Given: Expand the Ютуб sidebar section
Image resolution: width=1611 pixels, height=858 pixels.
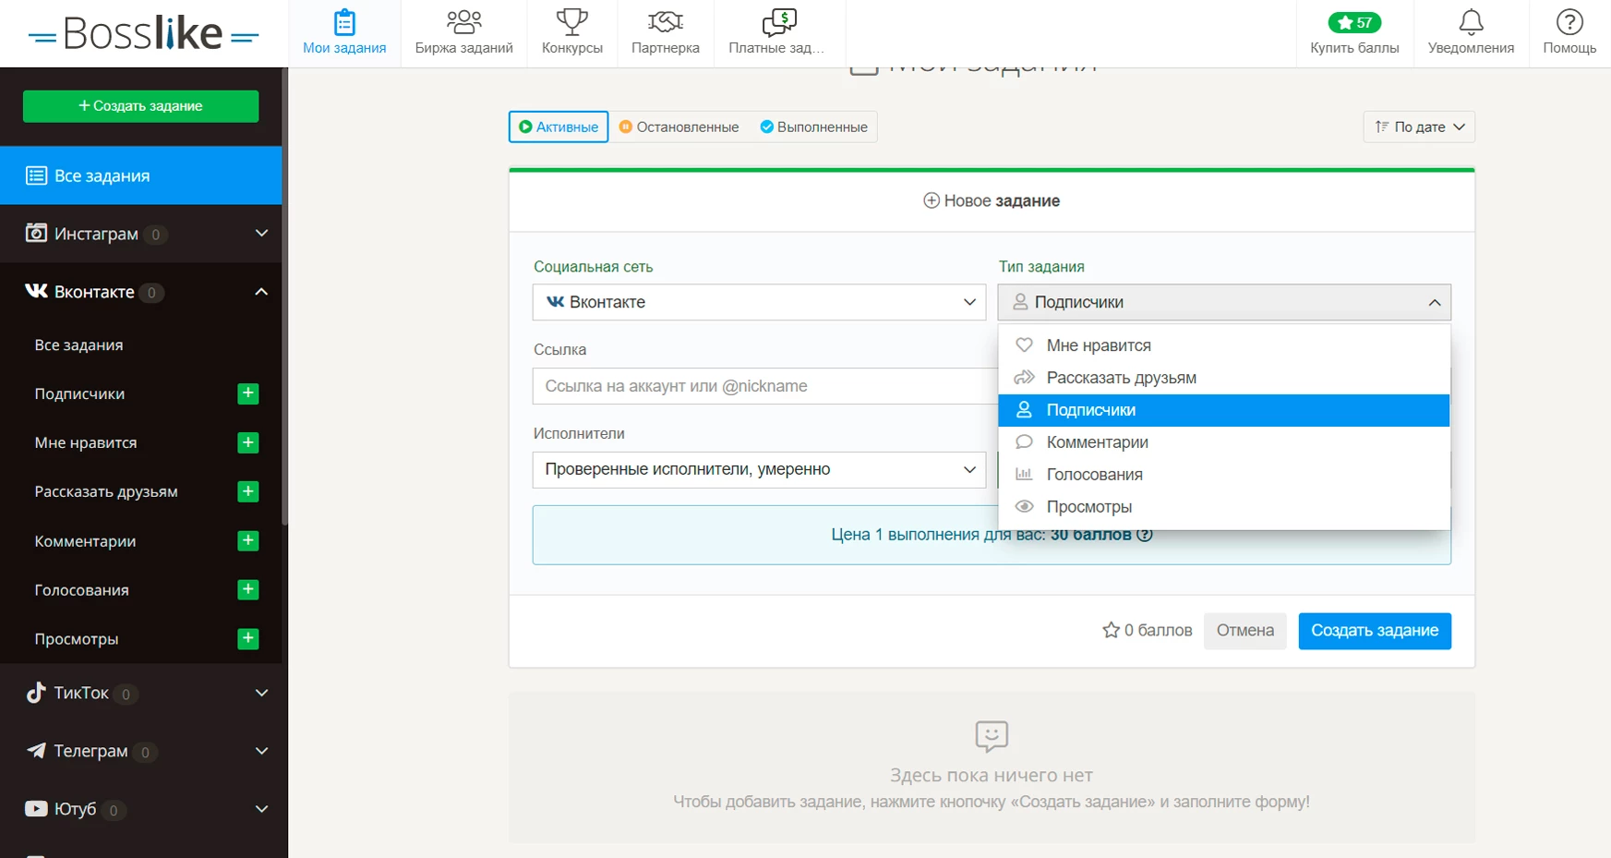Looking at the screenshot, I should 140,809.
